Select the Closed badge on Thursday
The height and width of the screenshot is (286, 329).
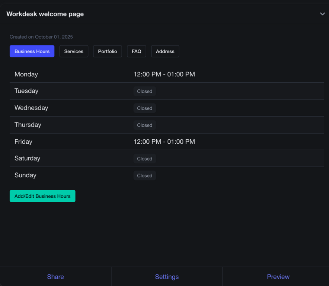coord(144,125)
